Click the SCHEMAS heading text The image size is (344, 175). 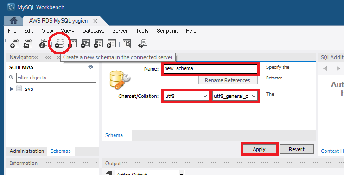click(21, 67)
